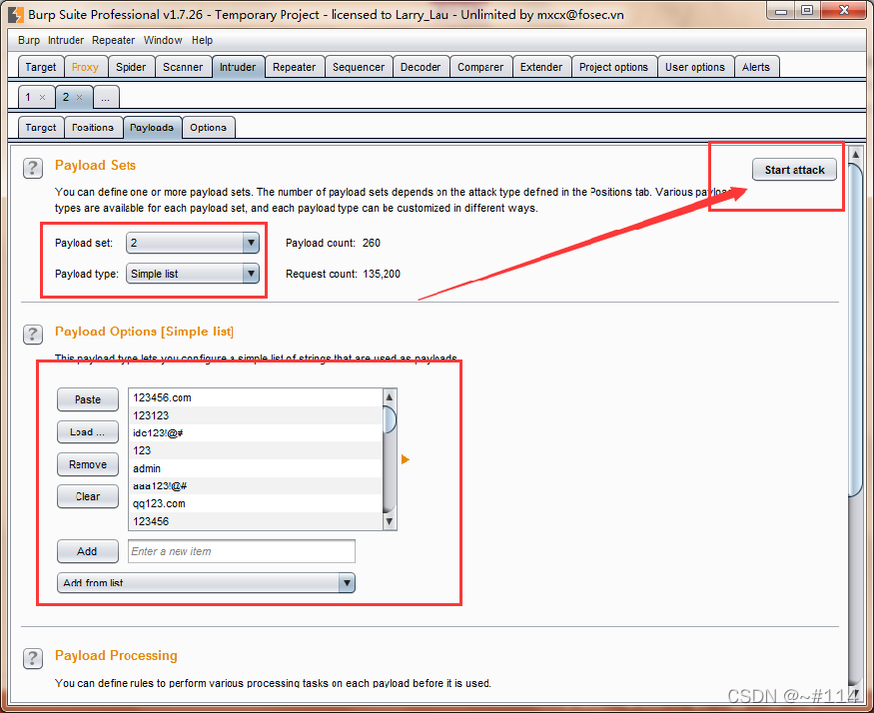The image size is (874, 713).
Task: Open the Window menu
Action: 163,40
